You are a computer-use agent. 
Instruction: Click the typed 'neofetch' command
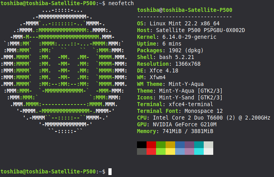pos(121,3)
